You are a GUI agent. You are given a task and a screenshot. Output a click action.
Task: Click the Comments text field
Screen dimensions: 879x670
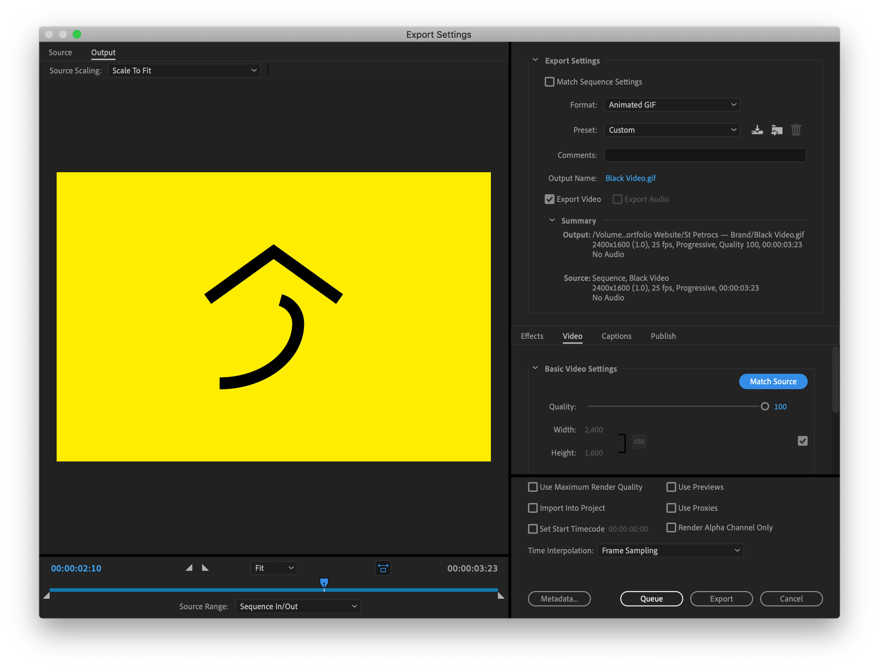(705, 155)
